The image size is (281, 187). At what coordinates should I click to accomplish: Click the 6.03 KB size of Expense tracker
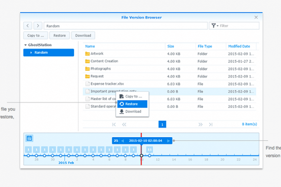[173, 84]
